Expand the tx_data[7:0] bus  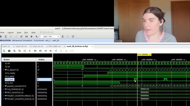click(x=3, y=70)
